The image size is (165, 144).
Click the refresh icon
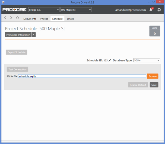[17, 18]
